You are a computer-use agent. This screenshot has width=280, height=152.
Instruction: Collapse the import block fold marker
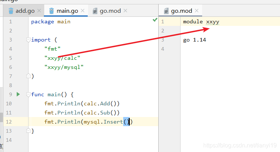(x=28, y=40)
